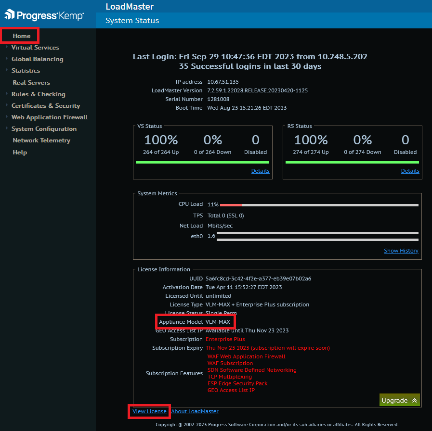Click the View License link

coord(150,411)
